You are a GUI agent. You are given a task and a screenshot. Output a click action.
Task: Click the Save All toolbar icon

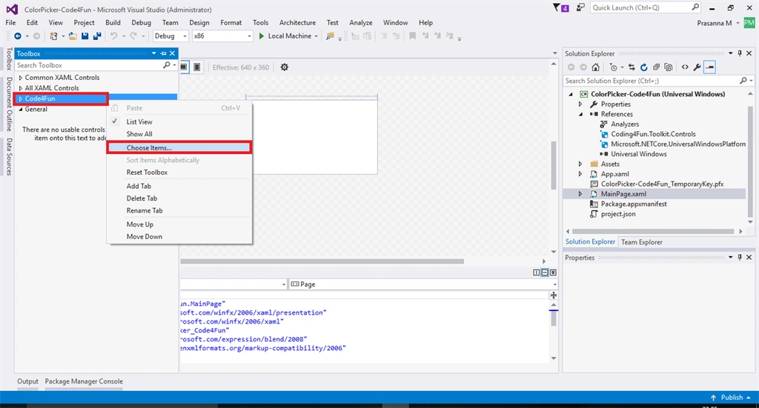[97, 36]
